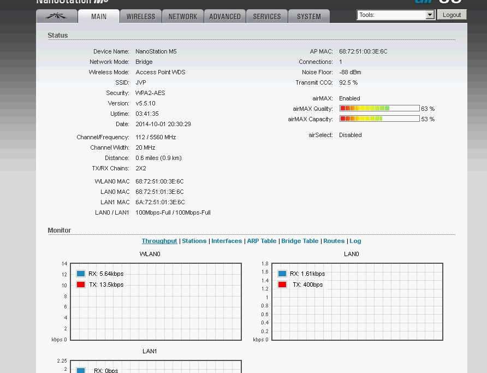Select the device name NanoStation M5
The width and height of the screenshot is (487, 373).
click(156, 51)
